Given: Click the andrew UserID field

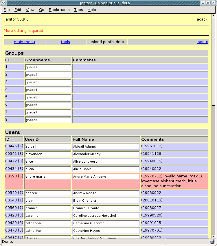Looking at the screenshot, I should pos(48,193).
